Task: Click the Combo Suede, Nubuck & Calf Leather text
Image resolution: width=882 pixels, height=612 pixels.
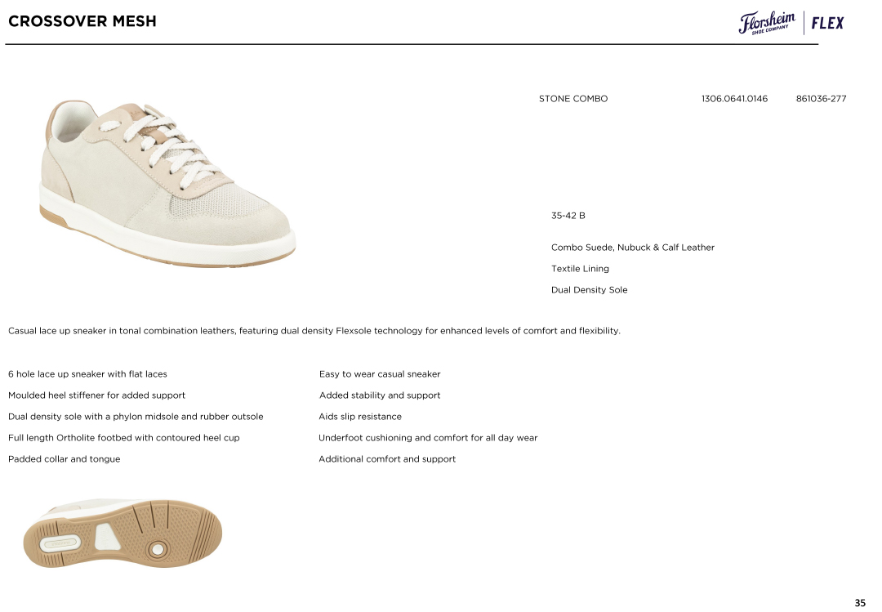Action: point(632,248)
